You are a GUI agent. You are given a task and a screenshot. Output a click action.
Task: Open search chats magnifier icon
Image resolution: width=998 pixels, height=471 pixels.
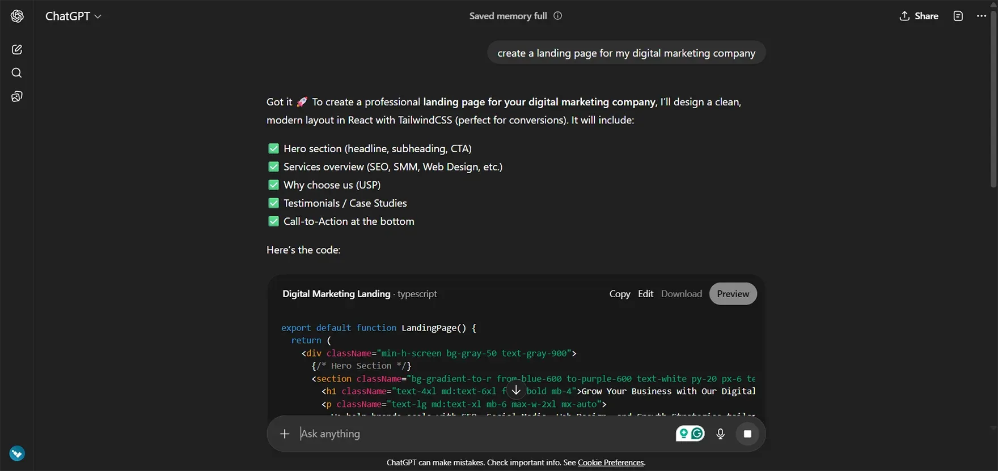(x=17, y=73)
